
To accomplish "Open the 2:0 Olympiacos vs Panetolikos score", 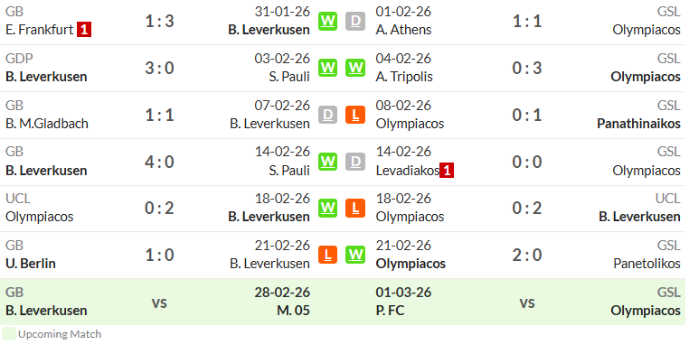I will (x=527, y=255).
